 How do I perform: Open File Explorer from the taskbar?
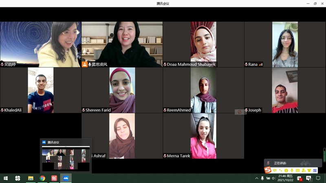coord(31,178)
